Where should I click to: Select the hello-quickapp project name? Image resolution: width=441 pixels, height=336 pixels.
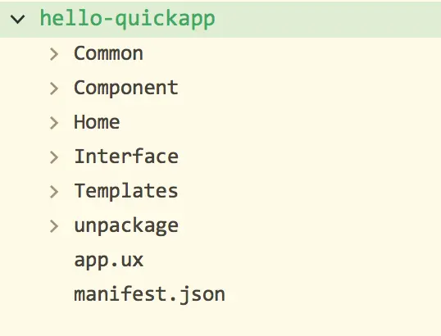pos(127,19)
